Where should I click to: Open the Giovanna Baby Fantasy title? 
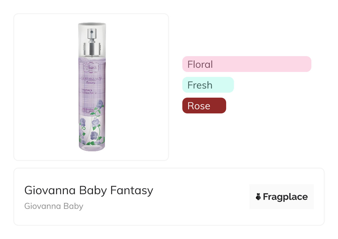pyautogui.click(x=89, y=190)
